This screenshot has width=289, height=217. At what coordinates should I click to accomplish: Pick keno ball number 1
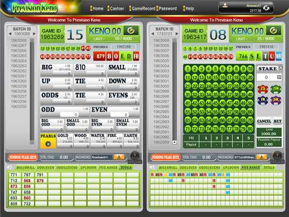tap(188, 69)
